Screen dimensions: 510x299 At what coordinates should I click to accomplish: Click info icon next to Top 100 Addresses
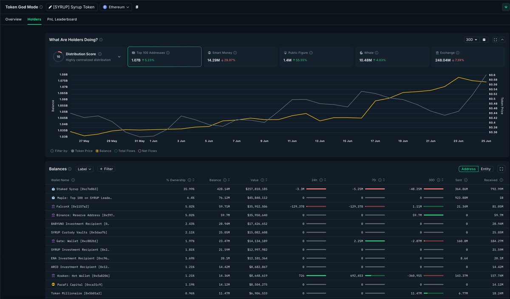point(168,53)
